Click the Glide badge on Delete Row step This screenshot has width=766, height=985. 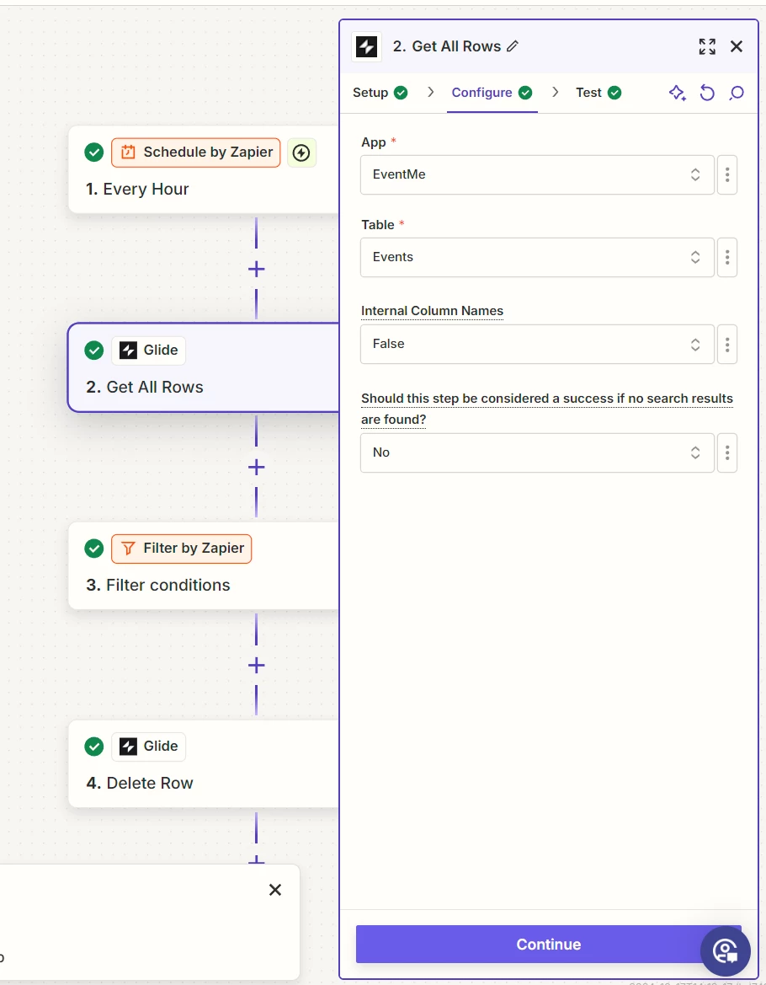pyautogui.click(x=149, y=747)
